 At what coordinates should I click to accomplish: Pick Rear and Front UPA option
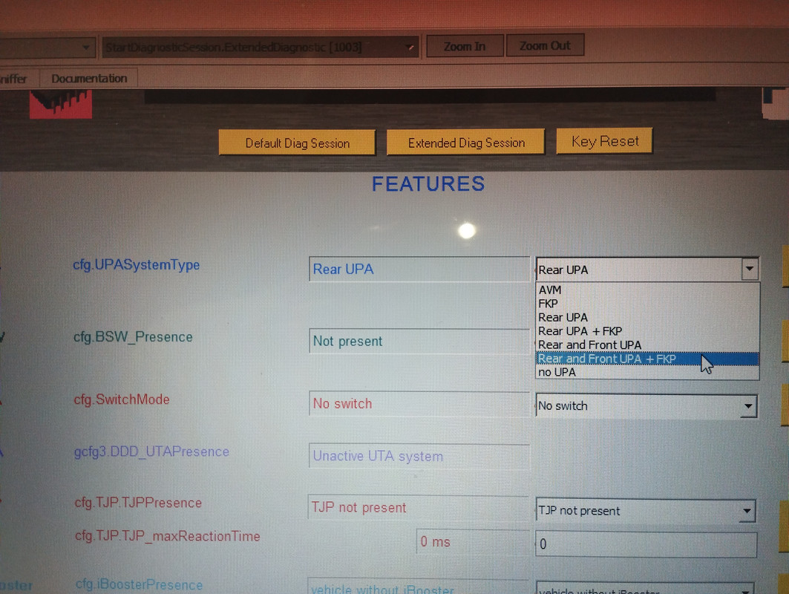[x=647, y=345]
